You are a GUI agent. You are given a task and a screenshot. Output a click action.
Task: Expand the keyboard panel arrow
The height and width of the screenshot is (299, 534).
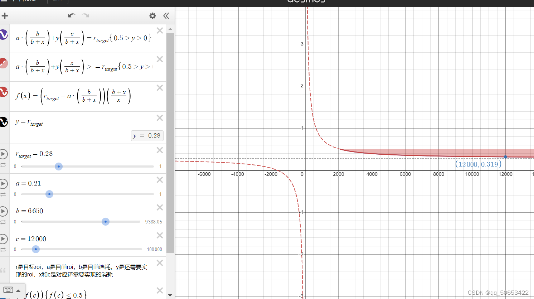tap(18, 290)
